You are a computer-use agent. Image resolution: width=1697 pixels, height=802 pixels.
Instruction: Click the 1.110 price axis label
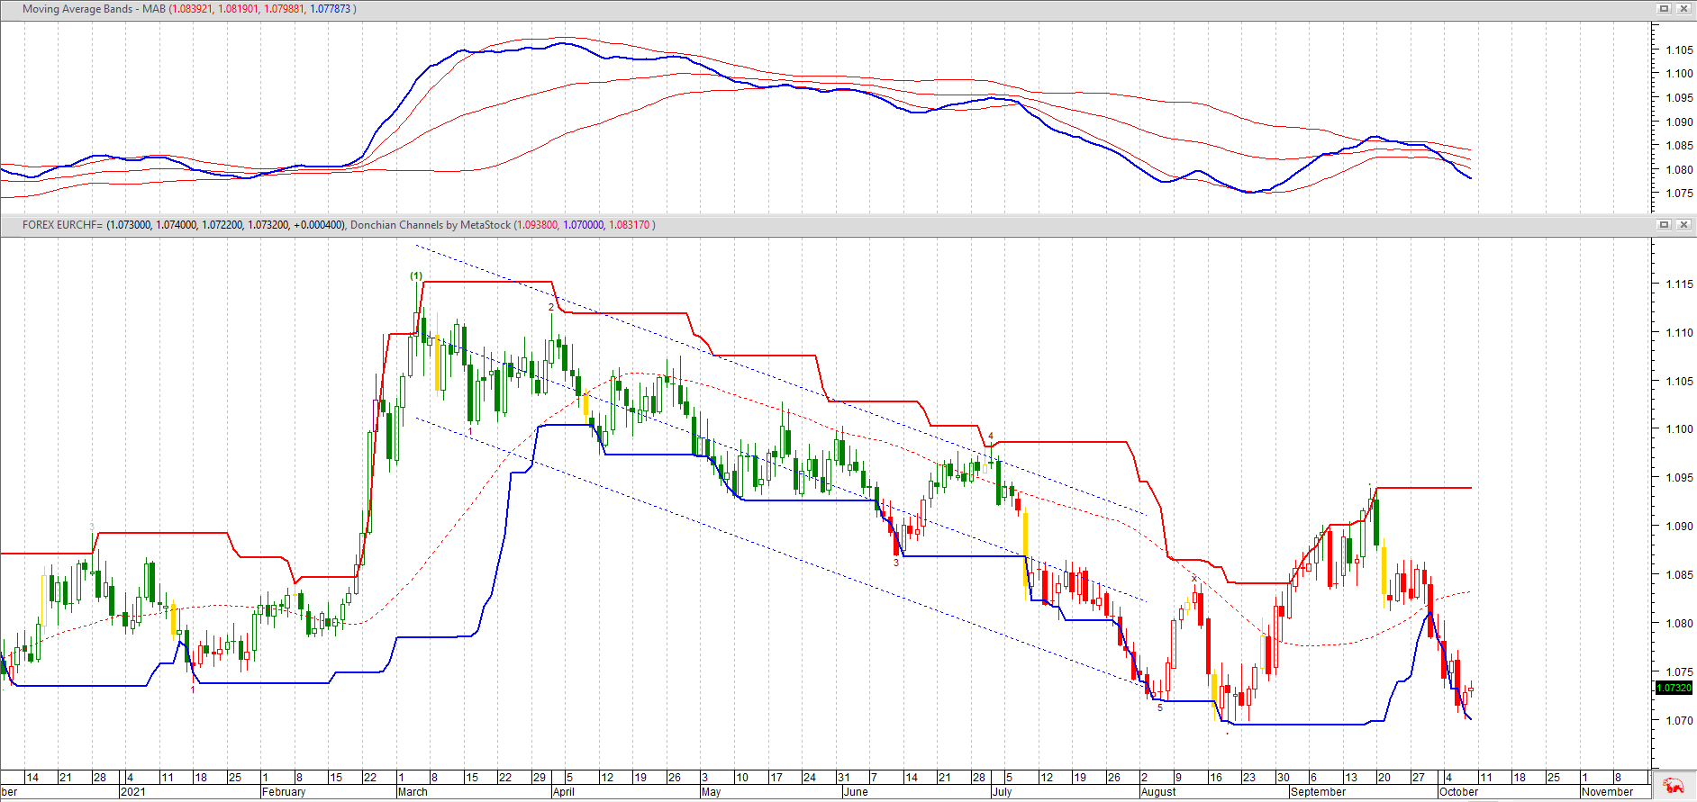click(1680, 332)
